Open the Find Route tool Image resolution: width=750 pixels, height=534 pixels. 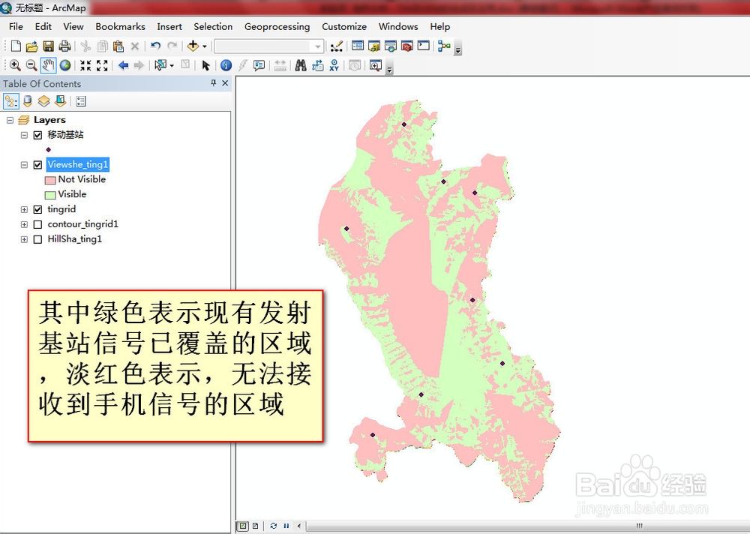317,65
